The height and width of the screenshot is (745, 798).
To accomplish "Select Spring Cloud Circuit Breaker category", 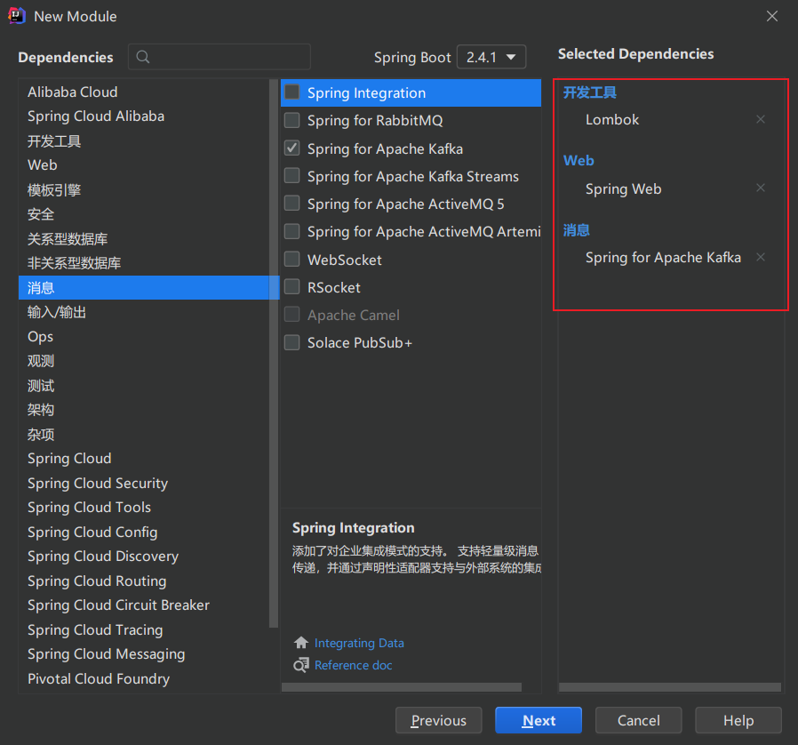I will click(144, 605).
